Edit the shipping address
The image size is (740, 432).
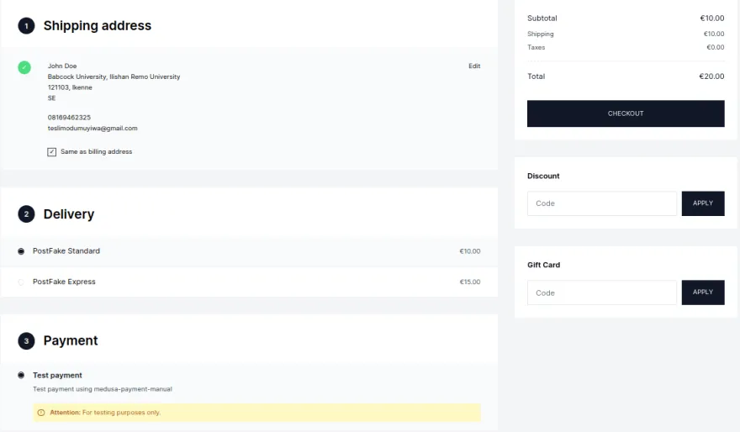click(474, 66)
